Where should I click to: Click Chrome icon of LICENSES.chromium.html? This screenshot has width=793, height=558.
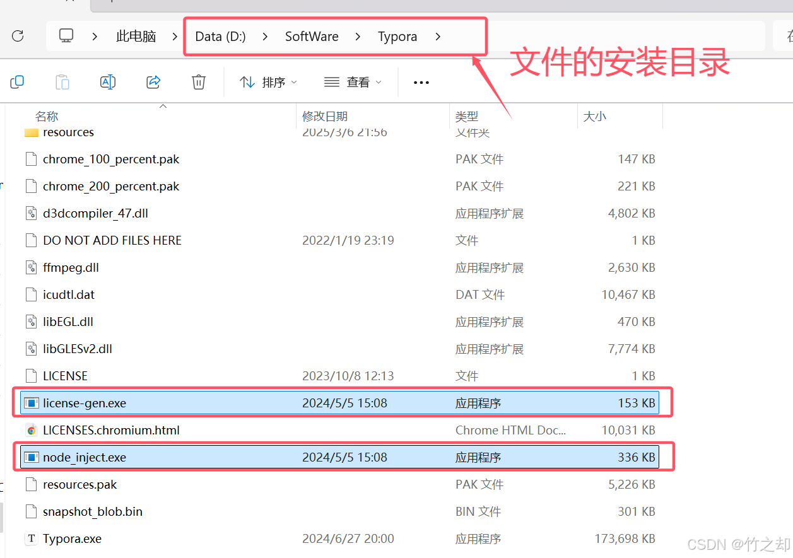pyautogui.click(x=31, y=430)
